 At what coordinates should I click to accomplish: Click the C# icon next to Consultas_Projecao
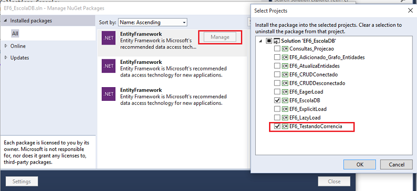point(285,49)
